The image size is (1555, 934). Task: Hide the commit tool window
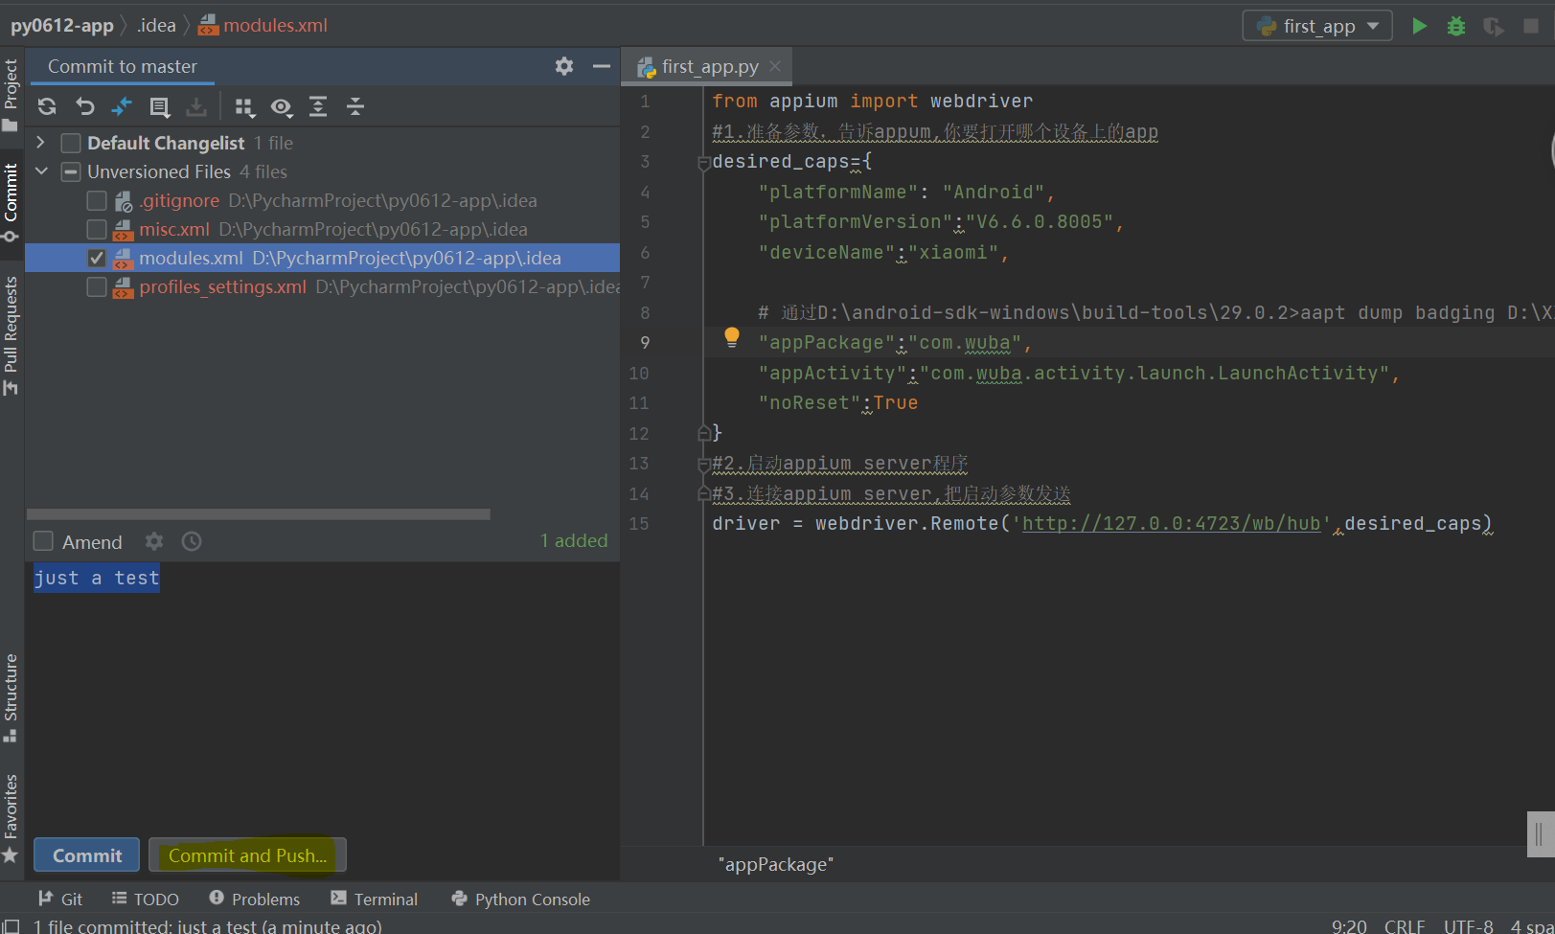tap(602, 66)
